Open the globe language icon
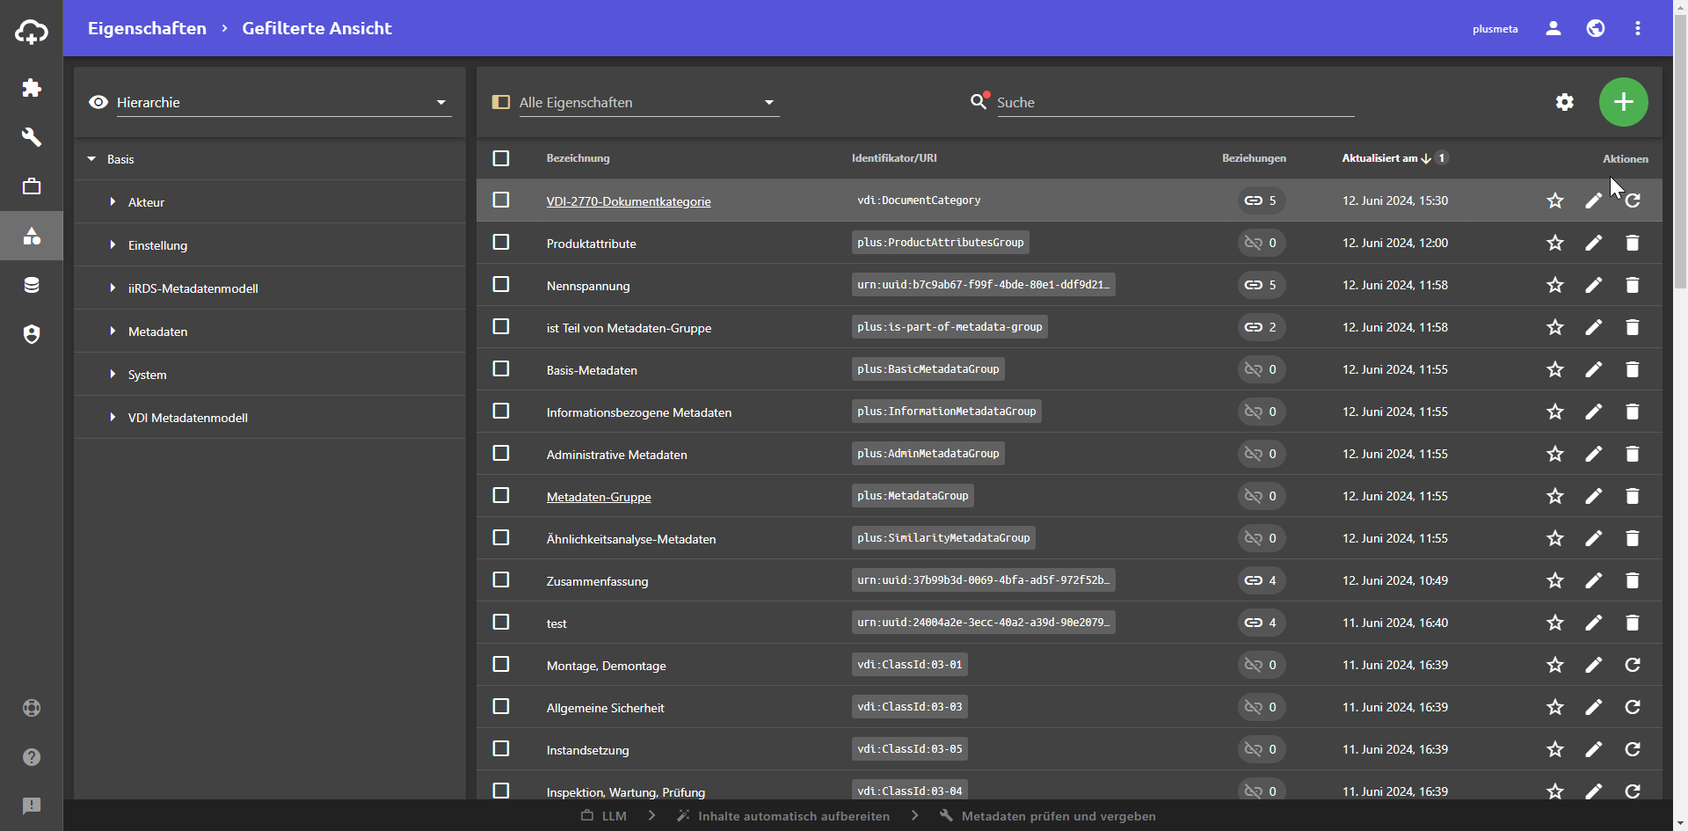This screenshot has height=831, width=1688. coord(1596,28)
